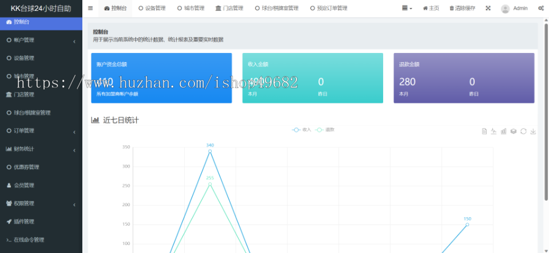
Task: Restore the chart with refresh icon
Action: 523,131
